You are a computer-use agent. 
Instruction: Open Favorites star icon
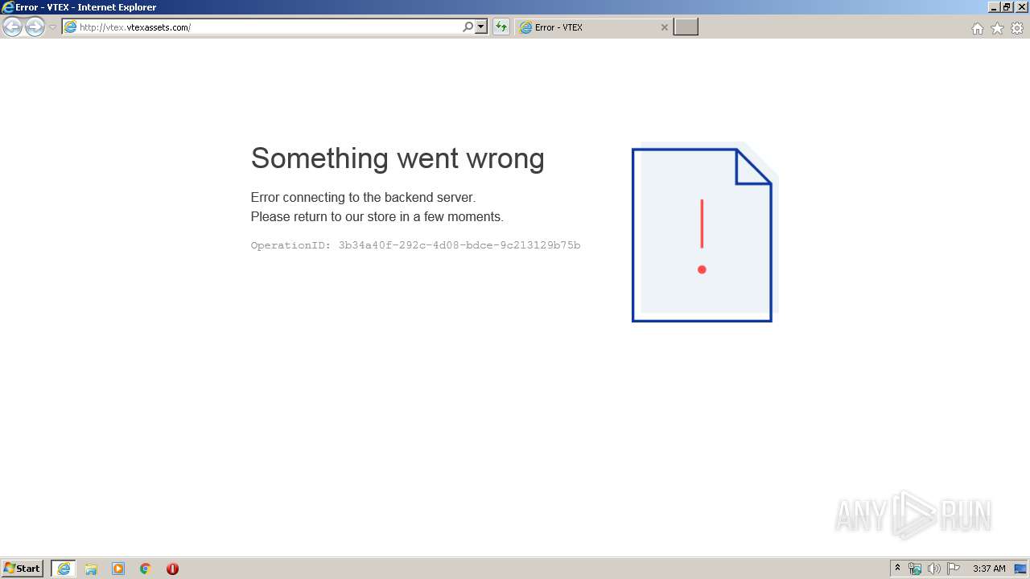tap(997, 28)
